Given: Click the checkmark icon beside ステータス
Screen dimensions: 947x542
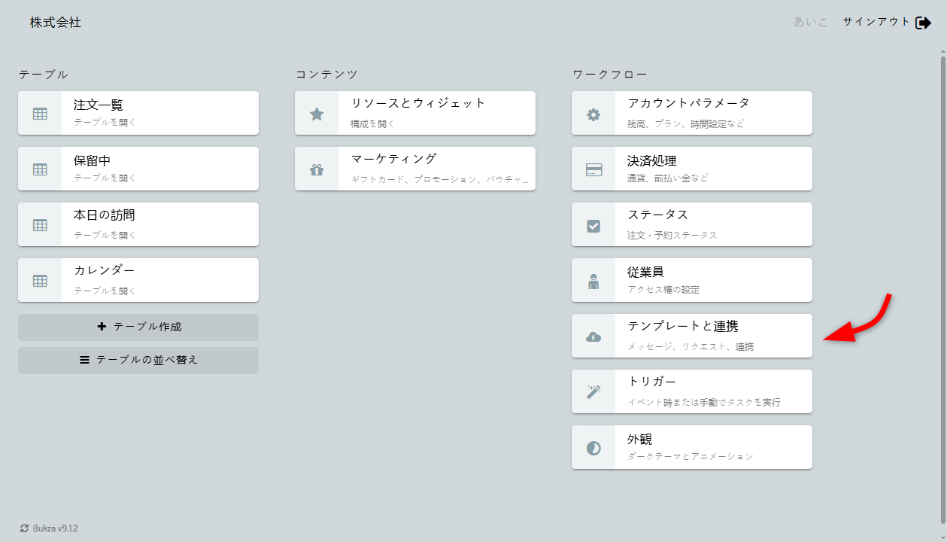Looking at the screenshot, I should [x=593, y=225].
